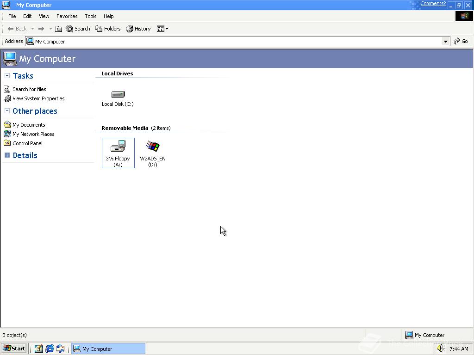Screen dimensions: 474x355
Task: Click the Up one level folder icon
Action: (x=59, y=29)
